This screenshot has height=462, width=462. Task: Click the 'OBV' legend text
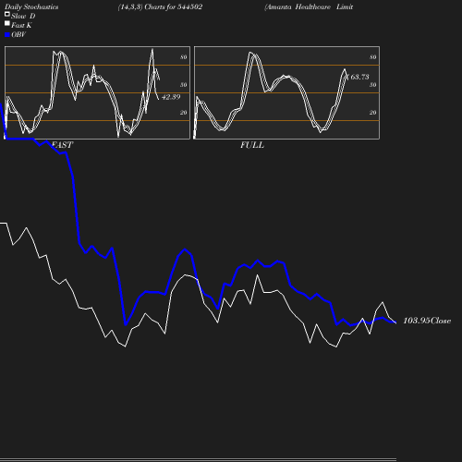[18, 34]
